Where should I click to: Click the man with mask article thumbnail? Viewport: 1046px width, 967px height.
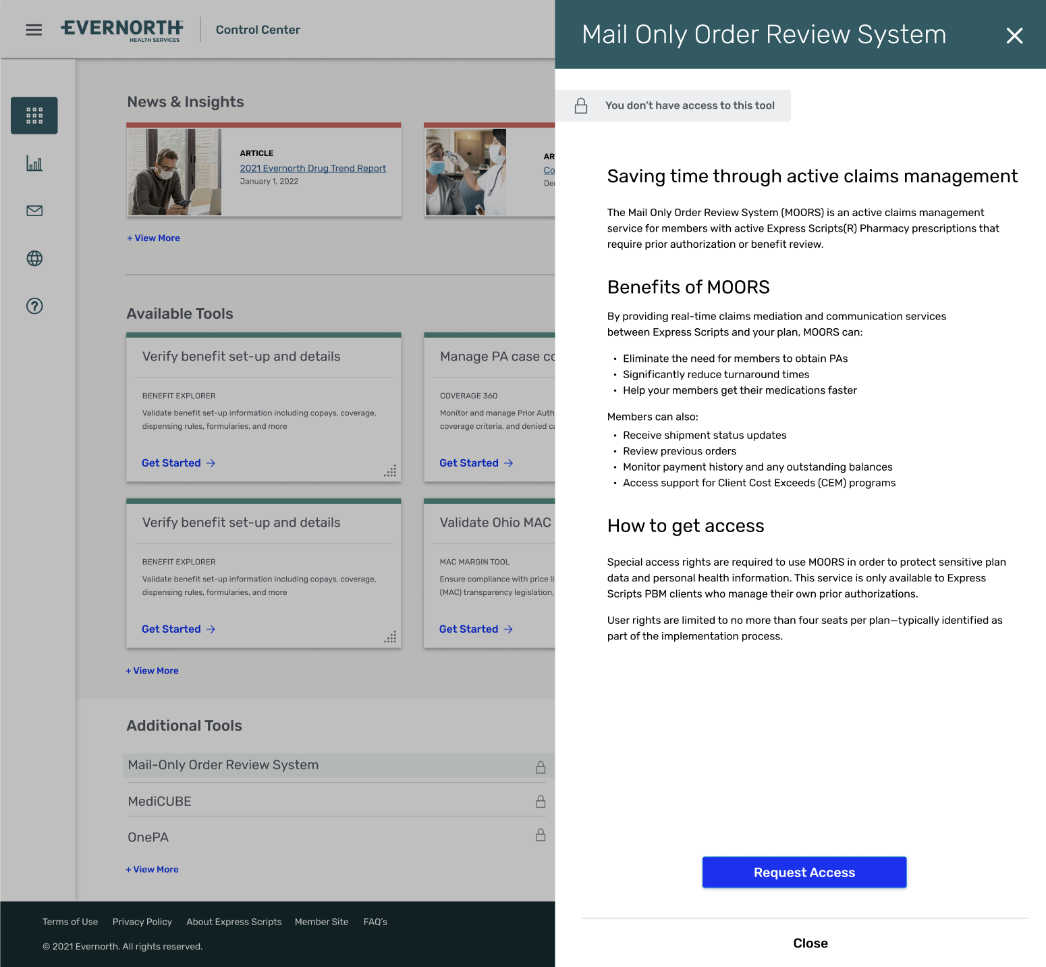pos(175,172)
